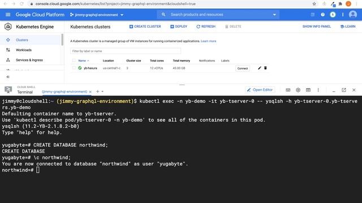Click SHOW INFO PANEL
362x203 pixels.
pos(317,27)
